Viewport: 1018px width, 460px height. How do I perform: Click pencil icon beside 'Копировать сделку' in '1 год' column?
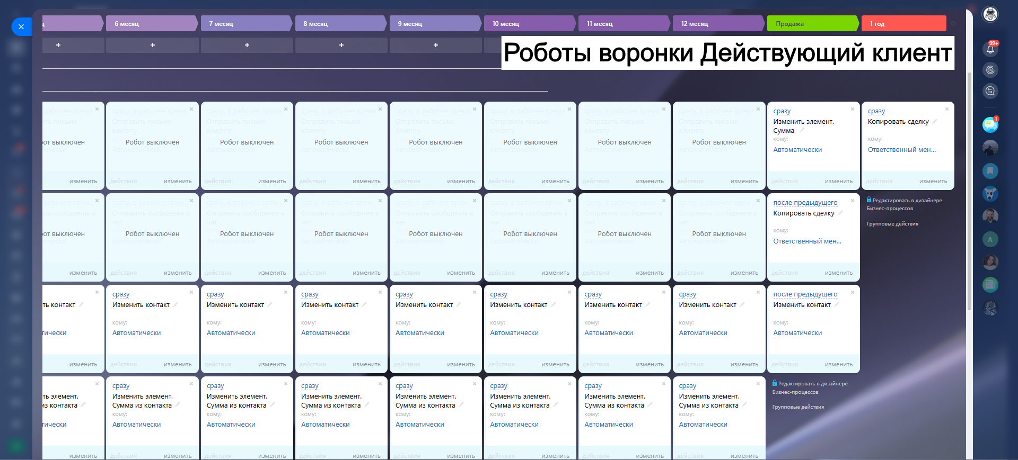(935, 122)
